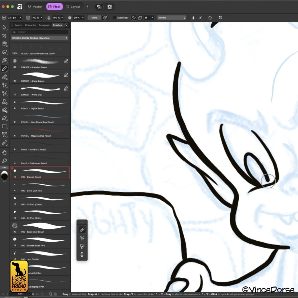Enable the Stabilizer checkbox
This screenshot has width=298, height=298.
114,18
